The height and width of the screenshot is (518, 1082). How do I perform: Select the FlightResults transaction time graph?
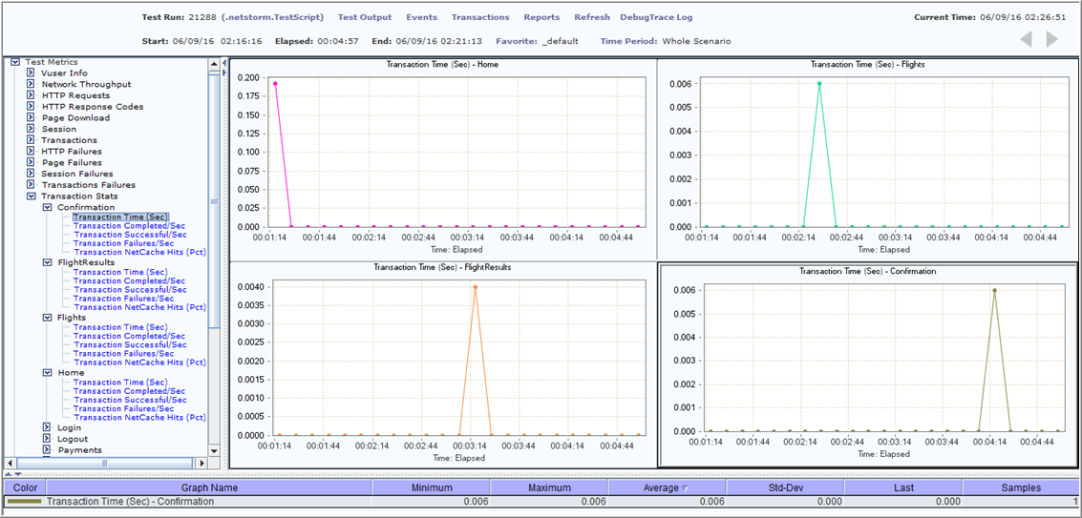point(441,364)
